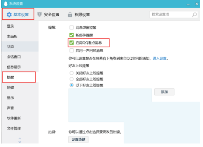Select 提醒 in the sidebar

pyautogui.click(x=19, y=77)
